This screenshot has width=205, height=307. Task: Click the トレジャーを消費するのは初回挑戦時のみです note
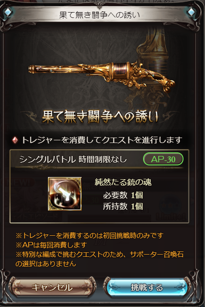[x=89, y=235]
